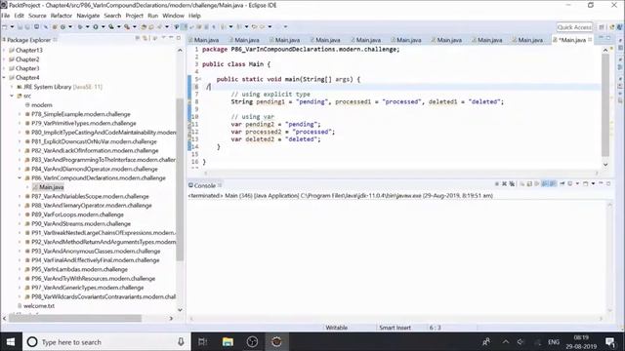Click Remove Launch X icon in Console
This screenshot has height=351, width=625.
tap(504, 184)
